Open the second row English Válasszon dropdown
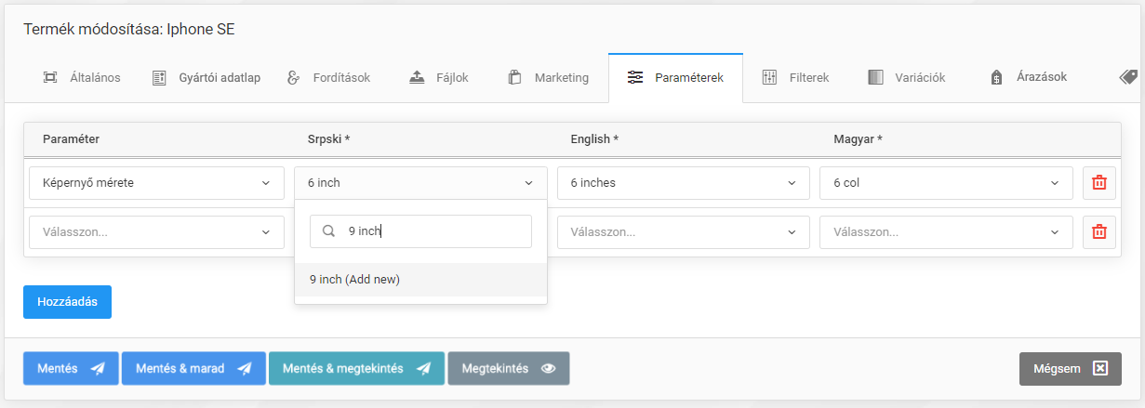 pos(684,232)
